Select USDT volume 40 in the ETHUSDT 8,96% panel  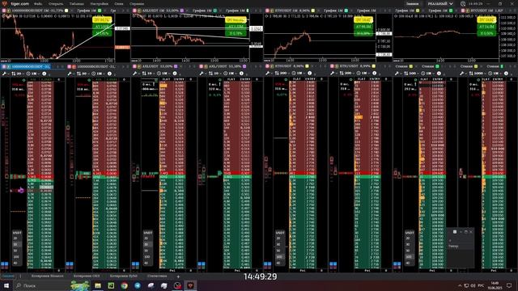[278, 263]
